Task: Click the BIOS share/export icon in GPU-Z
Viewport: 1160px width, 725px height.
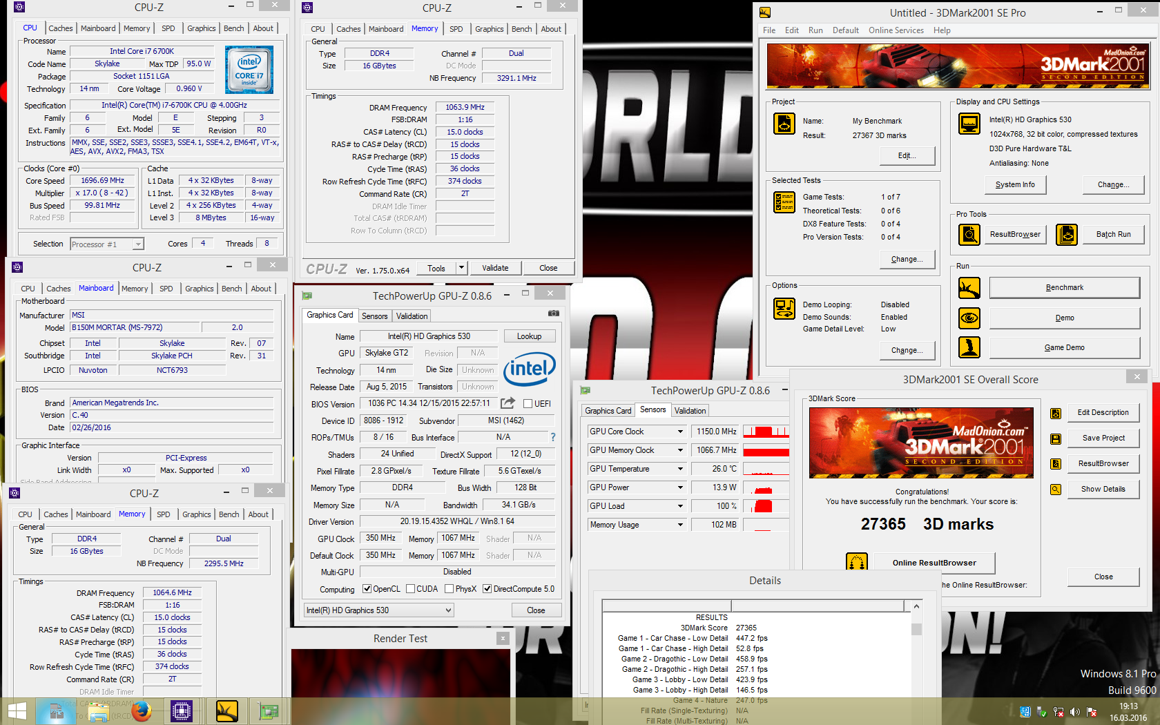Action: [507, 403]
